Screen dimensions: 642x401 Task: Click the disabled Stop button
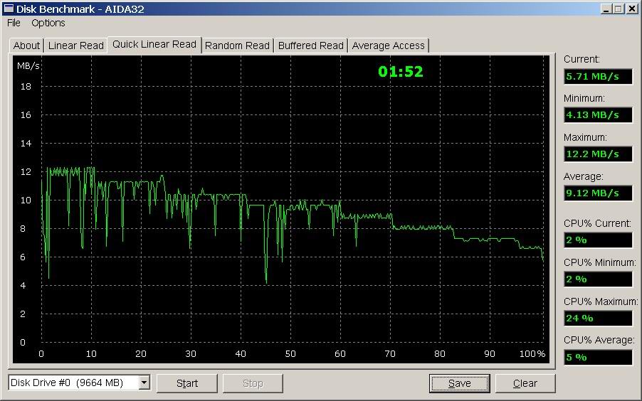coord(253,383)
